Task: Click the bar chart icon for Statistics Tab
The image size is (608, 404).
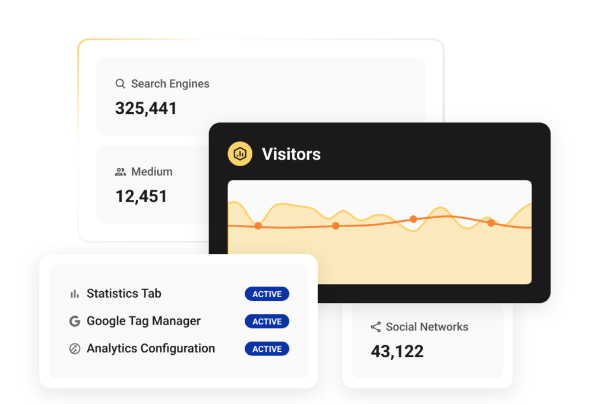Action: [x=75, y=294]
